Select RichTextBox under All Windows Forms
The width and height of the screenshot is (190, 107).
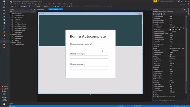[18, 20]
